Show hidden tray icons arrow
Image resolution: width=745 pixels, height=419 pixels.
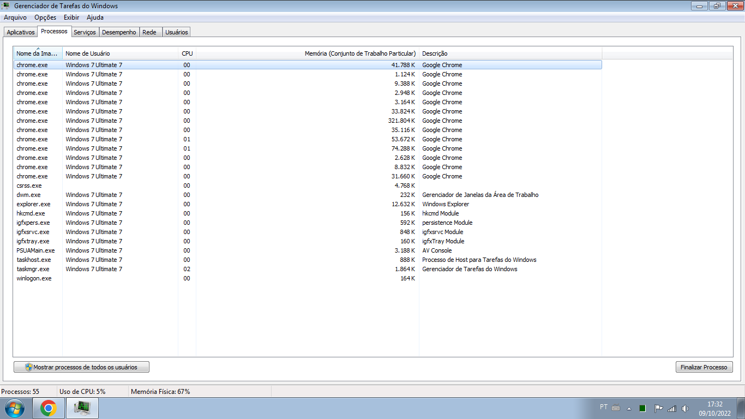(x=629, y=408)
